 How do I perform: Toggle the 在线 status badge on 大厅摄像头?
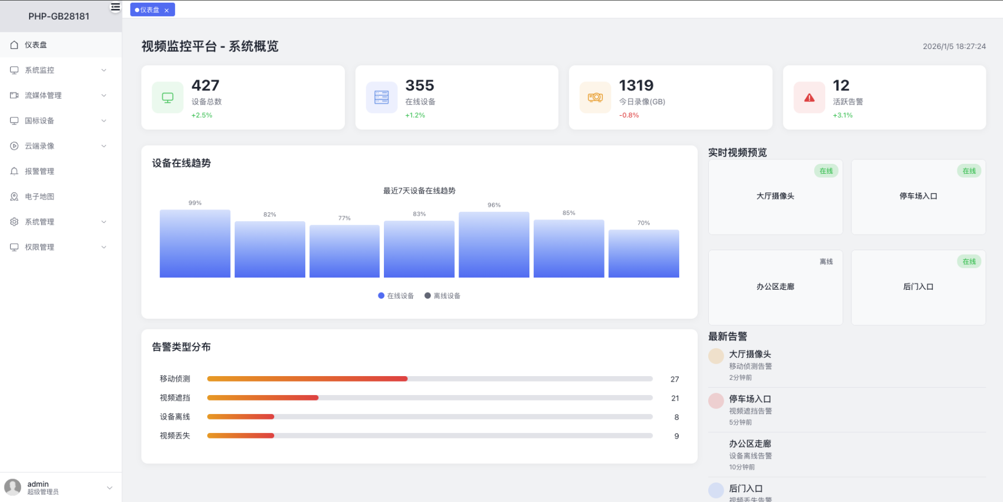point(826,171)
